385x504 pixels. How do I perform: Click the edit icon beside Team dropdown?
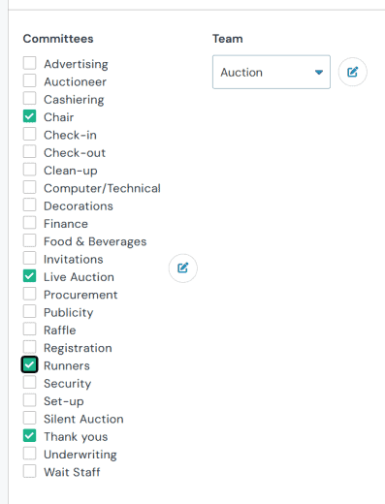(x=352, y=72)
